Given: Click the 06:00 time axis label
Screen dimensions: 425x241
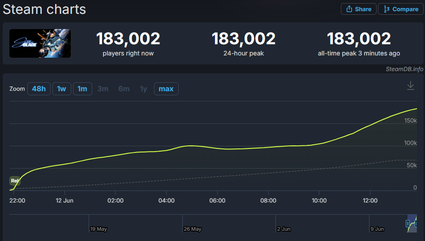Looking at the screenshot, I should pyautogui.click(x=217, y=200).
